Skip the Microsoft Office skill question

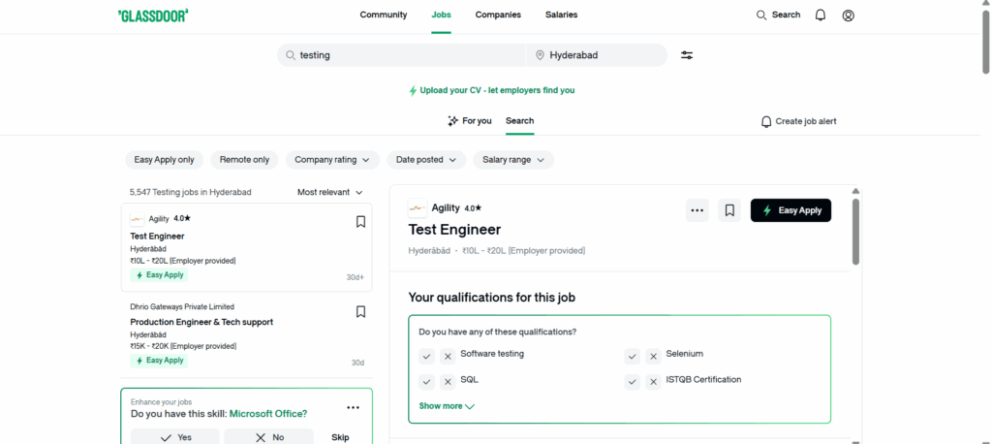coord(340,437)
